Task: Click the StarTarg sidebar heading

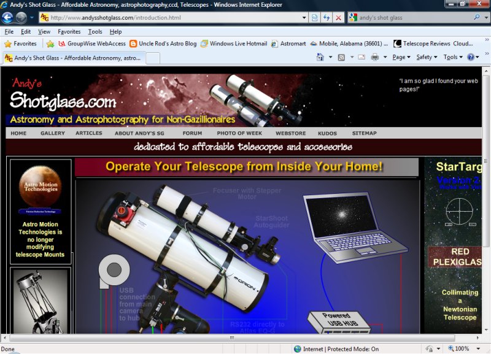Action: pyautogui.click(x=458, y=167)
